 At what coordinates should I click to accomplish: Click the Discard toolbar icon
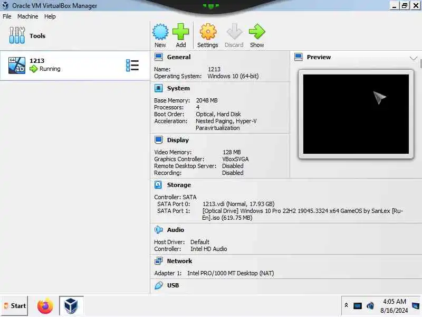pos(234,32)
